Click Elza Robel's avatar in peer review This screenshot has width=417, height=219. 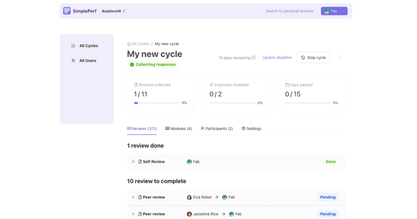point(189,197)
